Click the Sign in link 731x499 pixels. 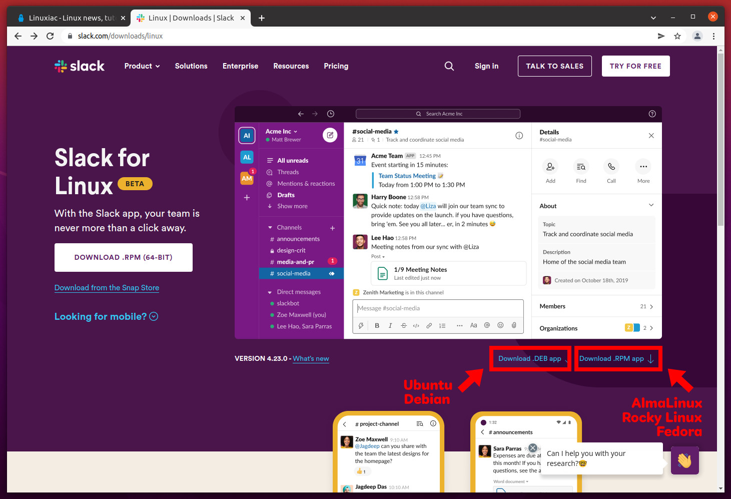486,66
